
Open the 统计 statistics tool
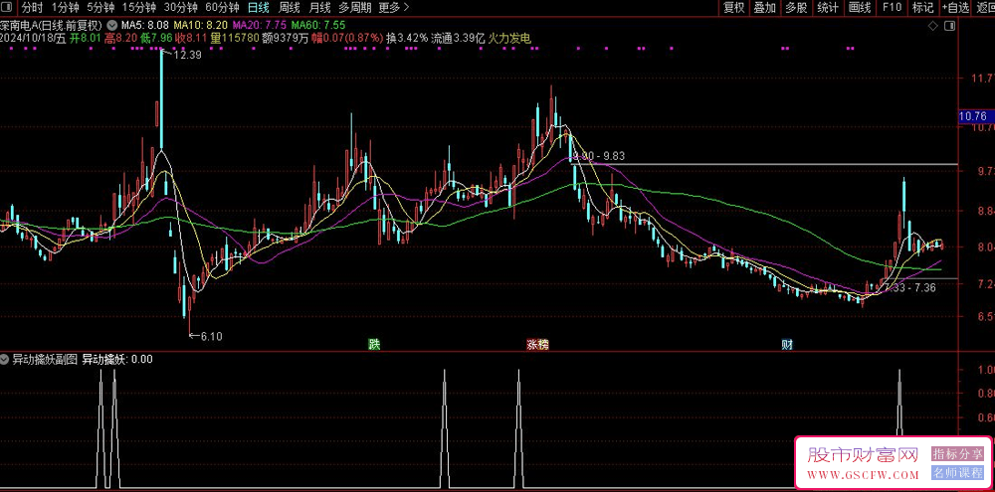(x=828, y=8)
